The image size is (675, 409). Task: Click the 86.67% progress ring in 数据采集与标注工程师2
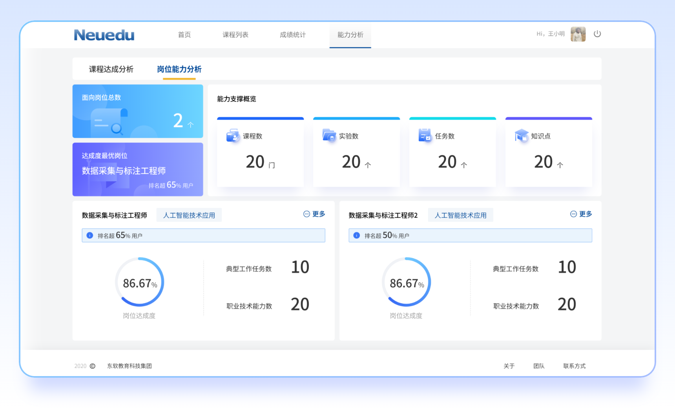[x=407, y=282]
